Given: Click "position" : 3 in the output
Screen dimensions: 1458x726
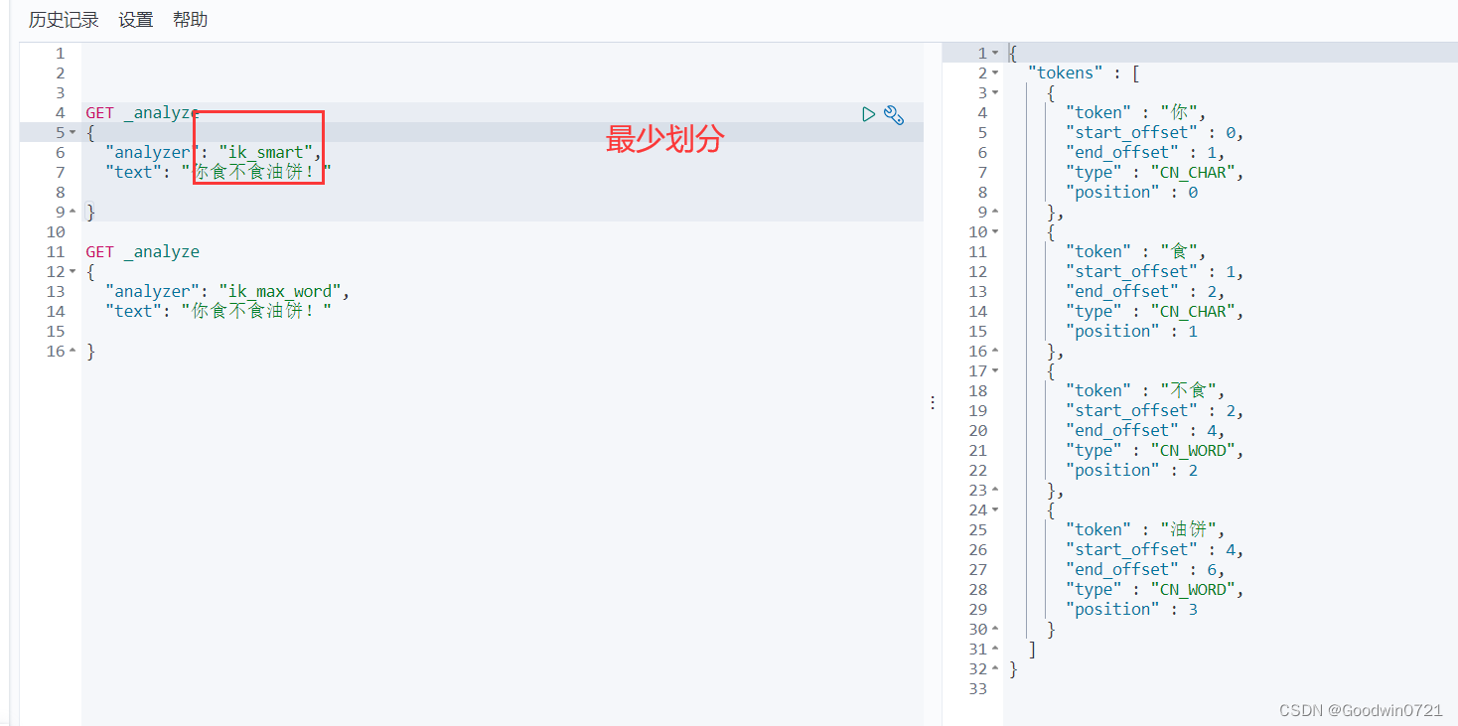Looking at the screenshot, I should (1131, 609).
